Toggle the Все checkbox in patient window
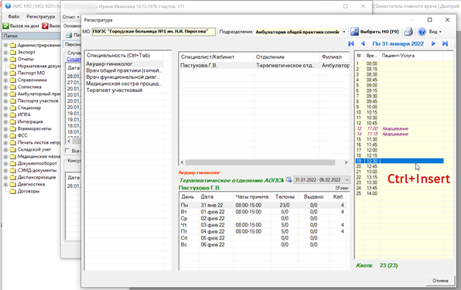Screen dimensions: 461x290 (x=67, y=151)
